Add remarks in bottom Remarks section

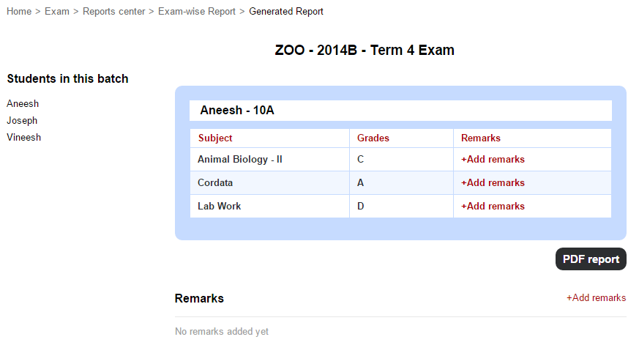pyautogui.click(x=597, y=297)
